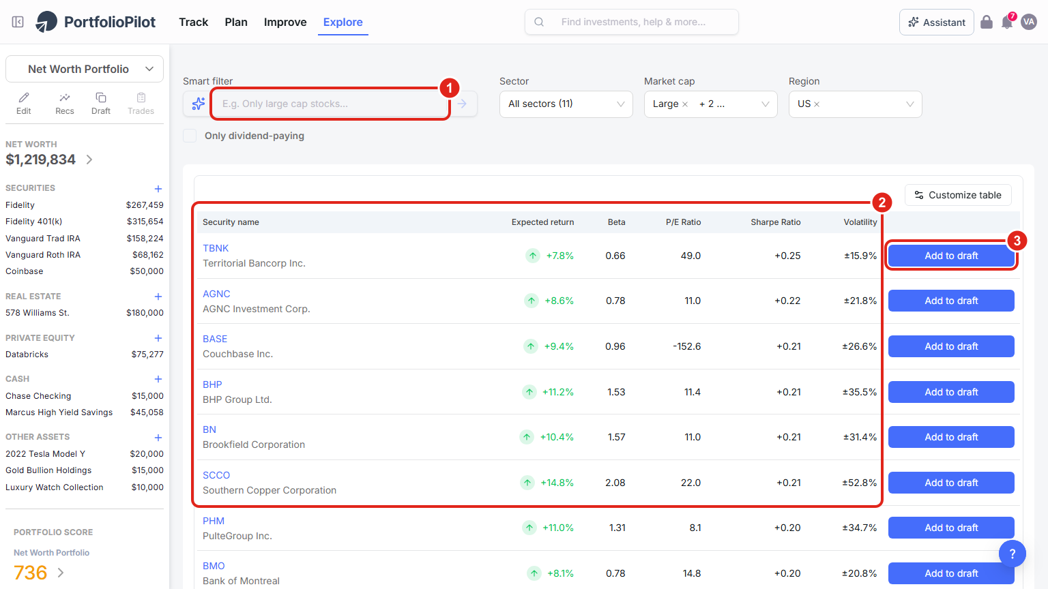
Task: Add AGNC to draft
Action: (x=951, y=301)
